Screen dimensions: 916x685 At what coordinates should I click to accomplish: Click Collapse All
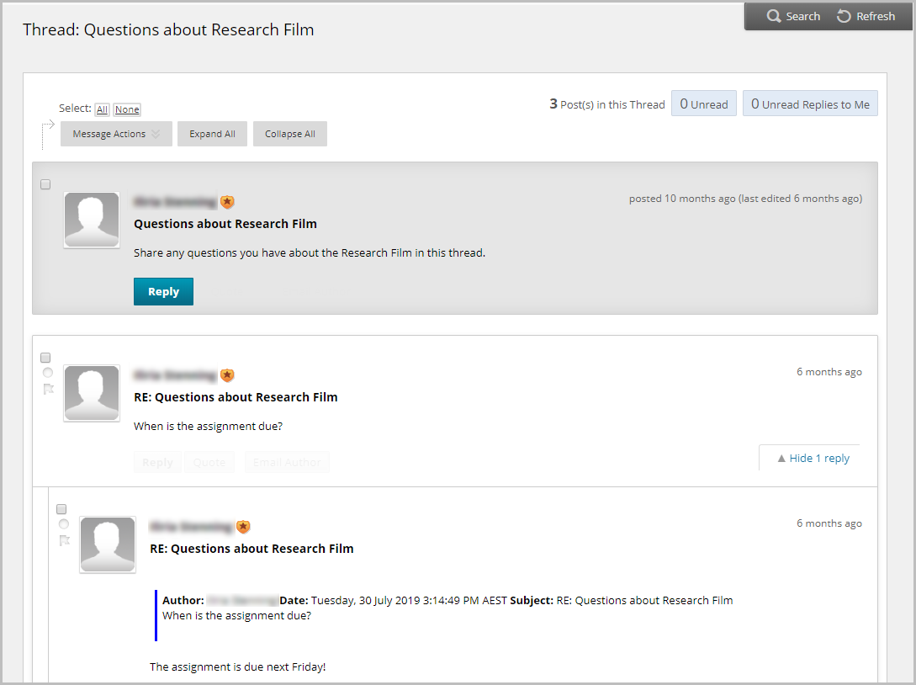coord(289,133)
